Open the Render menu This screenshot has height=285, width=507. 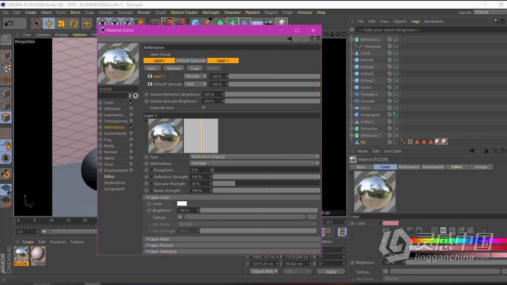pyautogui.click(x=144, y=13)
